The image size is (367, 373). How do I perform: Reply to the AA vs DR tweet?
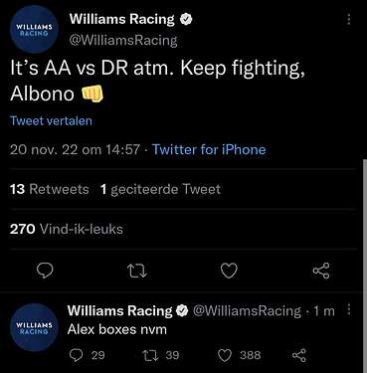pos(45,271)
